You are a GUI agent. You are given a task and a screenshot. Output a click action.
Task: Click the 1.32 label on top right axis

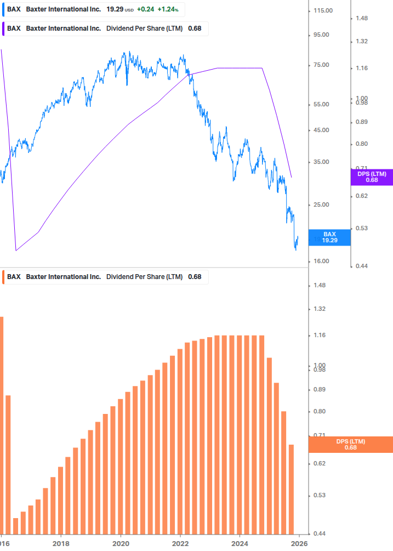[x=362, y=42]
